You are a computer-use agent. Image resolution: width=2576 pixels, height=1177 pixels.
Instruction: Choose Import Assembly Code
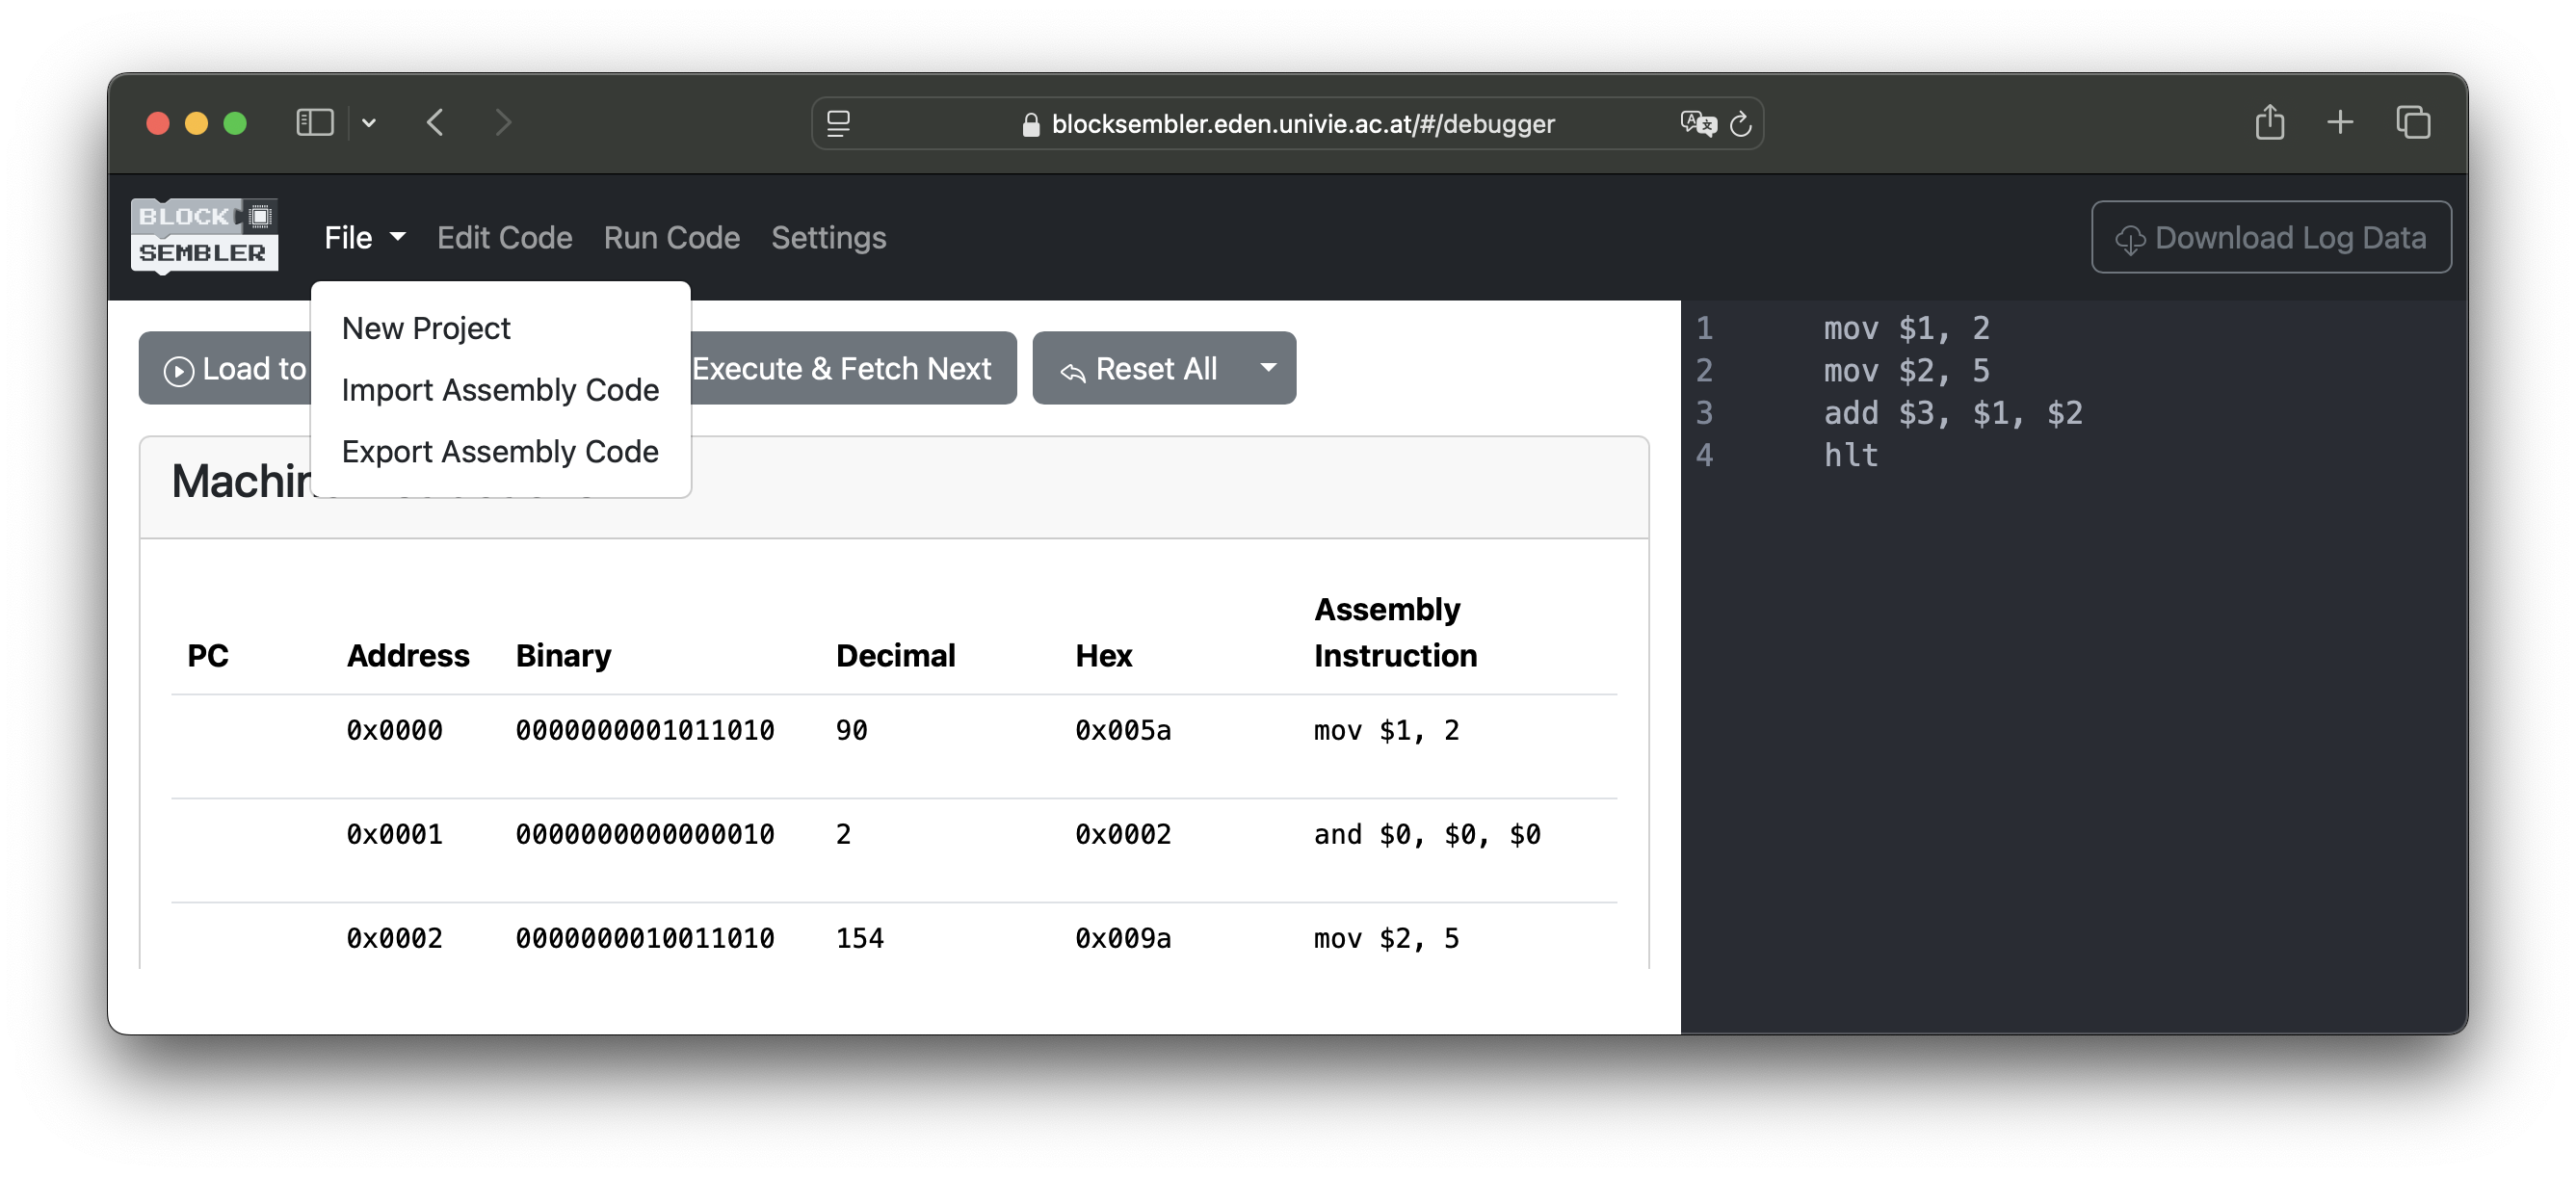(500, 390)
